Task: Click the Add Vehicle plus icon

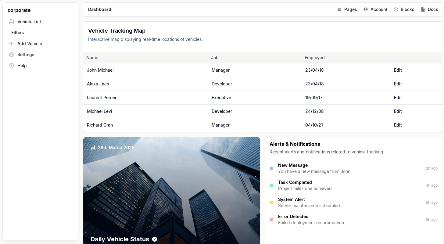Action: point(11,44)
